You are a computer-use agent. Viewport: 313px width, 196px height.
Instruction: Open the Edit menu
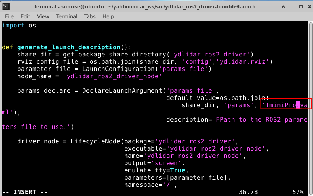coord(25,16)
